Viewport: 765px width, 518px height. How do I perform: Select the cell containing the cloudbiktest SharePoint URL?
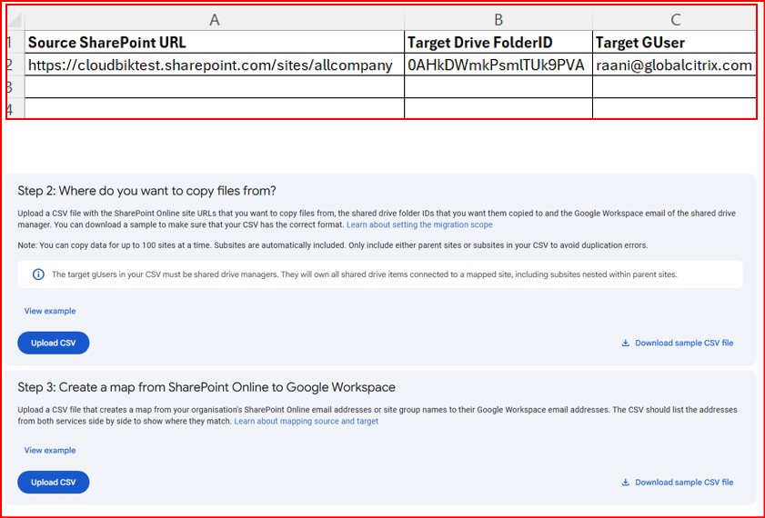click(x=214, y=65)
